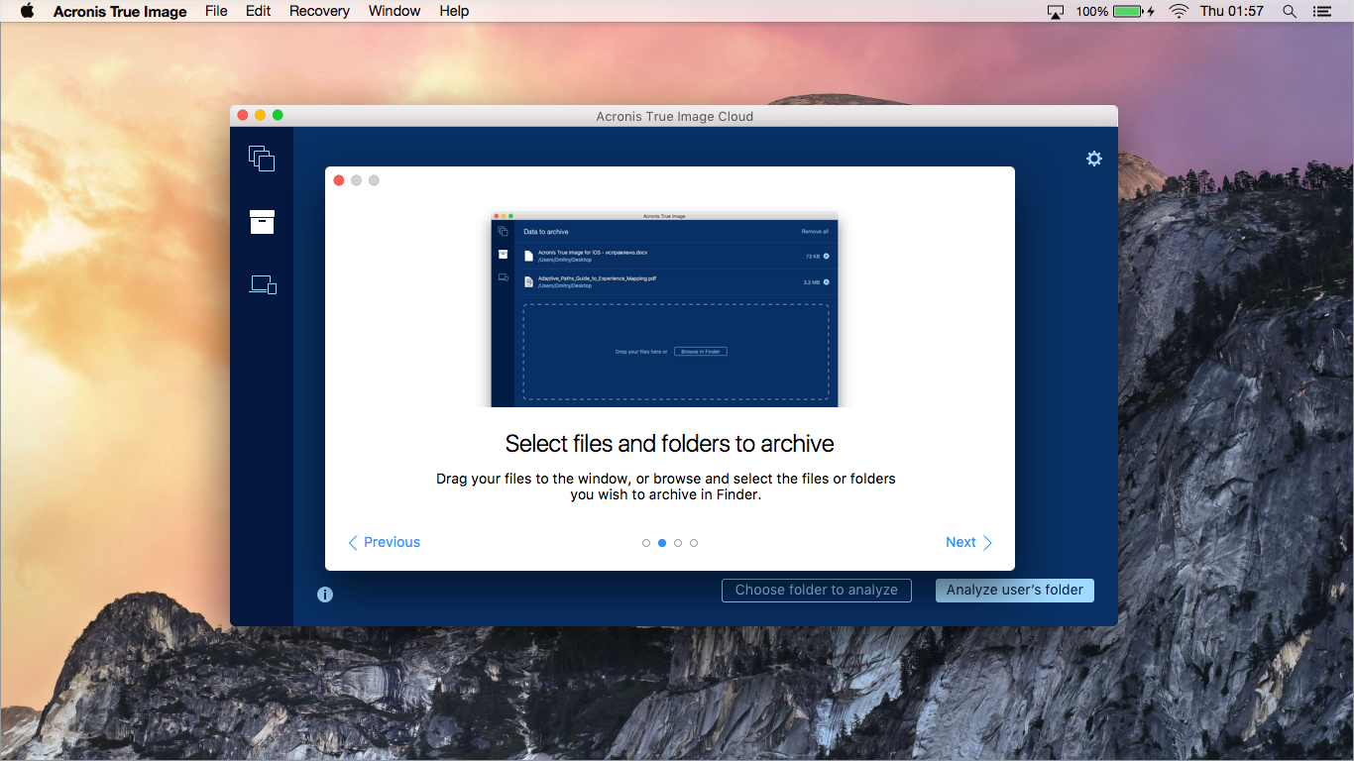Minimize the Acronis True Image Cloud window
Image resolution: width=1354 pixels, height=761 pixels.
[x=260, y=115]
